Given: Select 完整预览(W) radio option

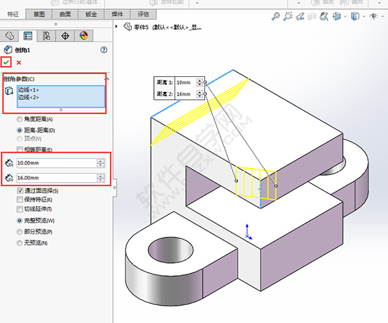Looking at the screenshot, I should click(19, 221).
